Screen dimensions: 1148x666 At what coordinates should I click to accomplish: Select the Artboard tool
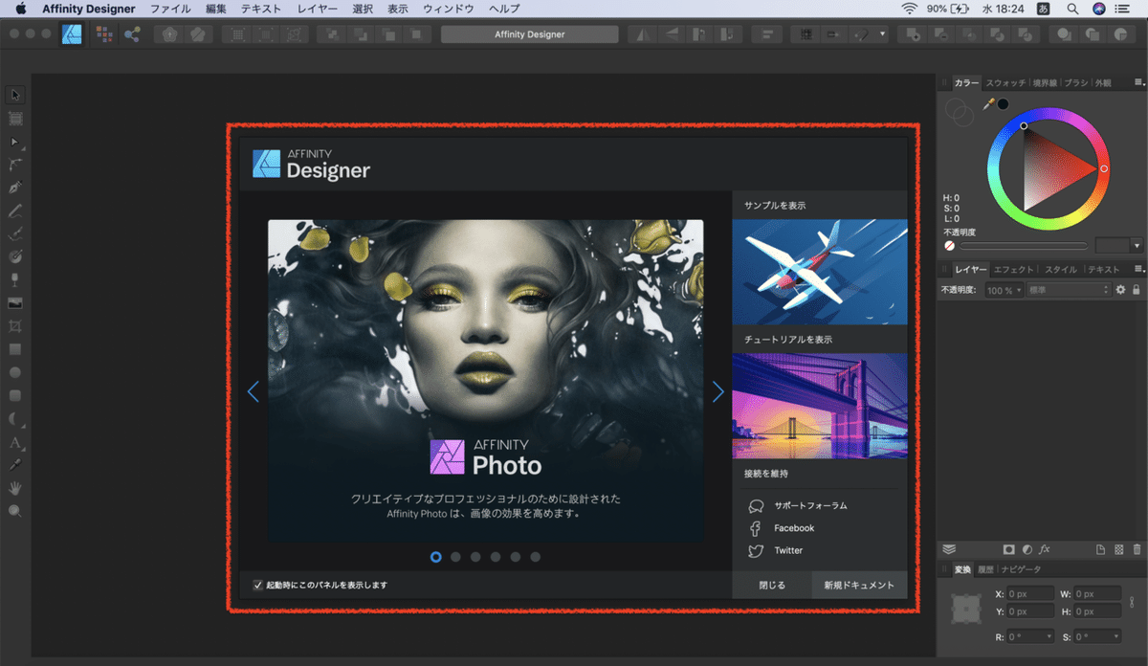tap(15, 119)
